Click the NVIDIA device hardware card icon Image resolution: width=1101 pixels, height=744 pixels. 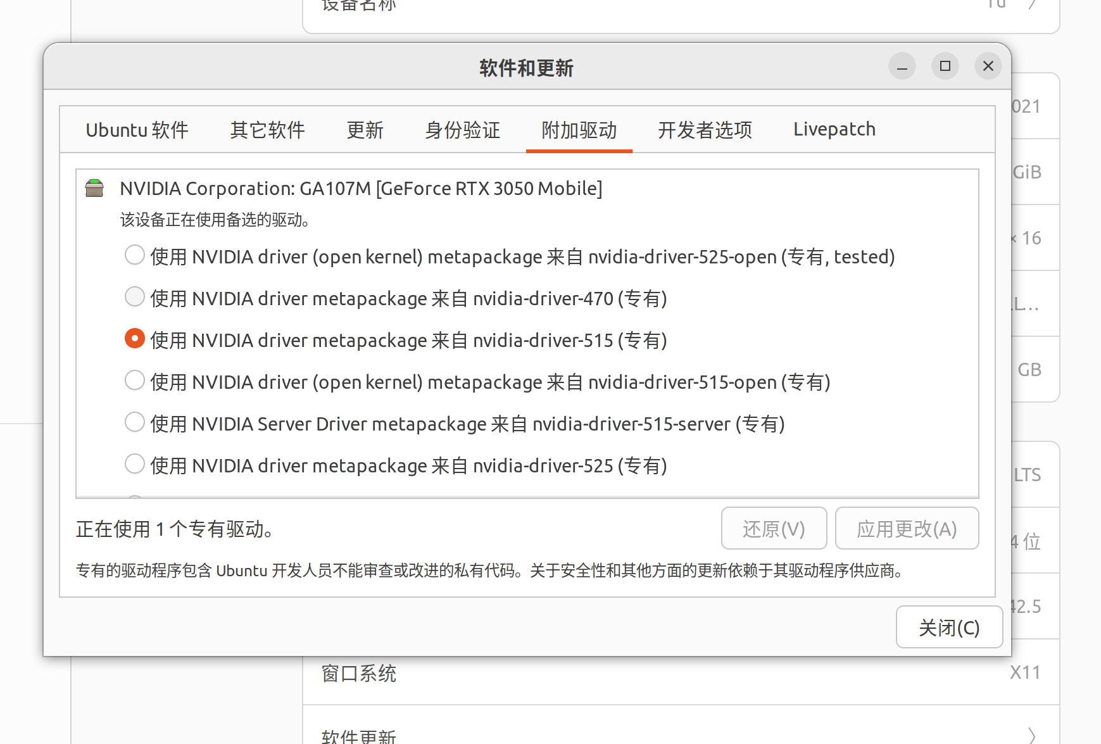pos(94,188)
